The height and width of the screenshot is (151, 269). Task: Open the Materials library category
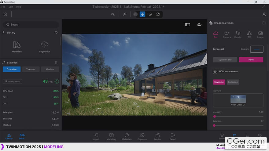(17, 47)
